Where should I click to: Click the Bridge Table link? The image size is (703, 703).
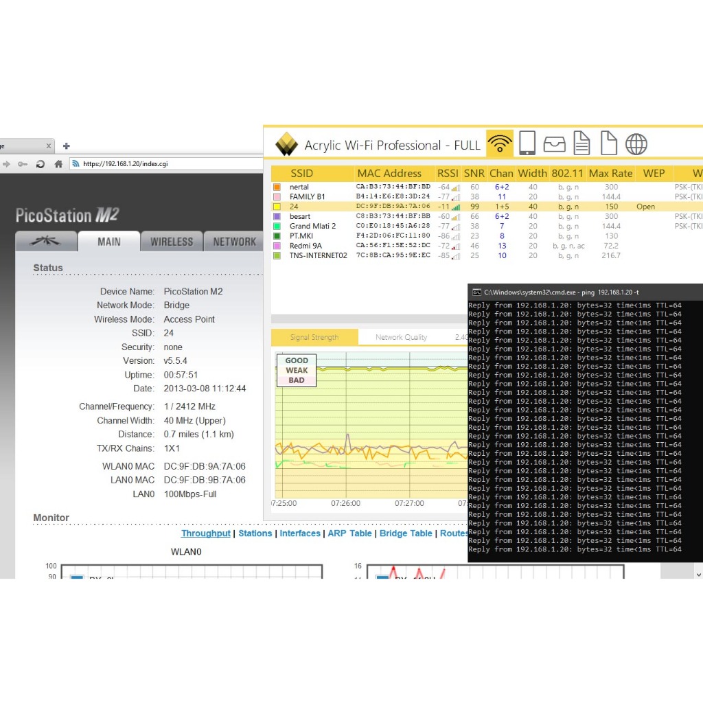(x=406, y=533)
